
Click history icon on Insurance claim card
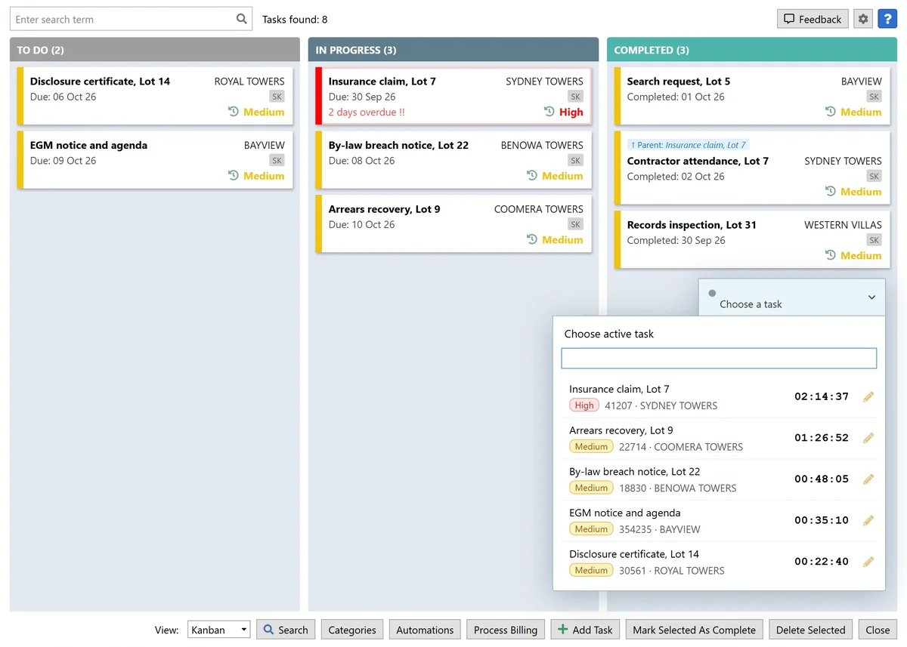coord(549,112)
